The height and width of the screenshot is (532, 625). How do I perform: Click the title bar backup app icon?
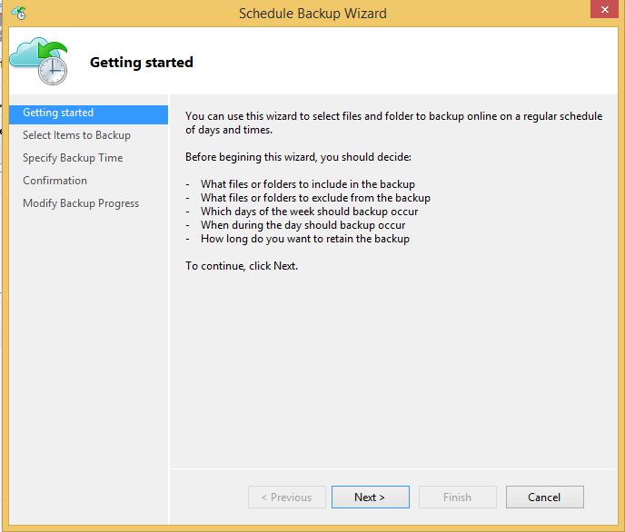pos(19,13)
